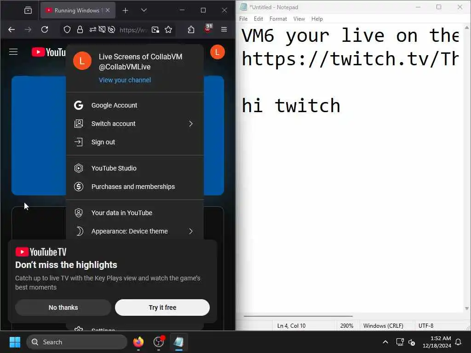
Task: Select Google Account menu entry
Action: coord(135,105)
